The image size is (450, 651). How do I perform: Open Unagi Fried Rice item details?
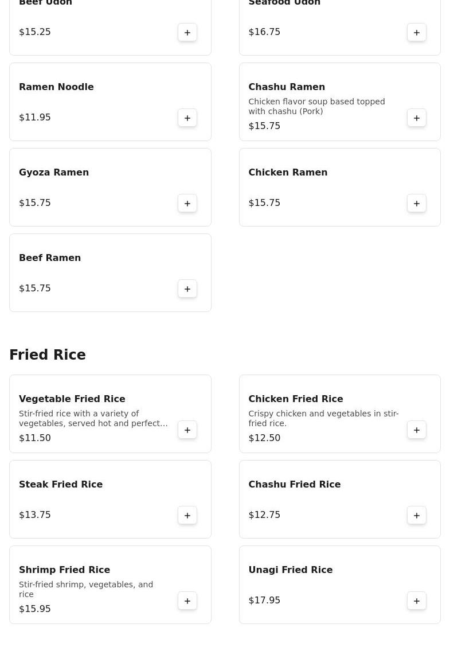(x=290, y=570)
